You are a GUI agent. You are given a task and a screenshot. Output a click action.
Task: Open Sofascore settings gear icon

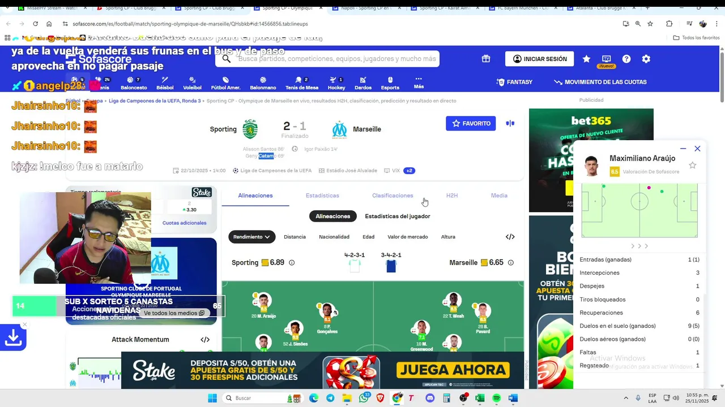(x=646, y=59)
